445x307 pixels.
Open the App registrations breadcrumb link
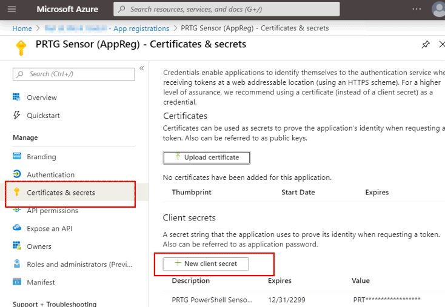pyautogui.click(x=141, y=28)
